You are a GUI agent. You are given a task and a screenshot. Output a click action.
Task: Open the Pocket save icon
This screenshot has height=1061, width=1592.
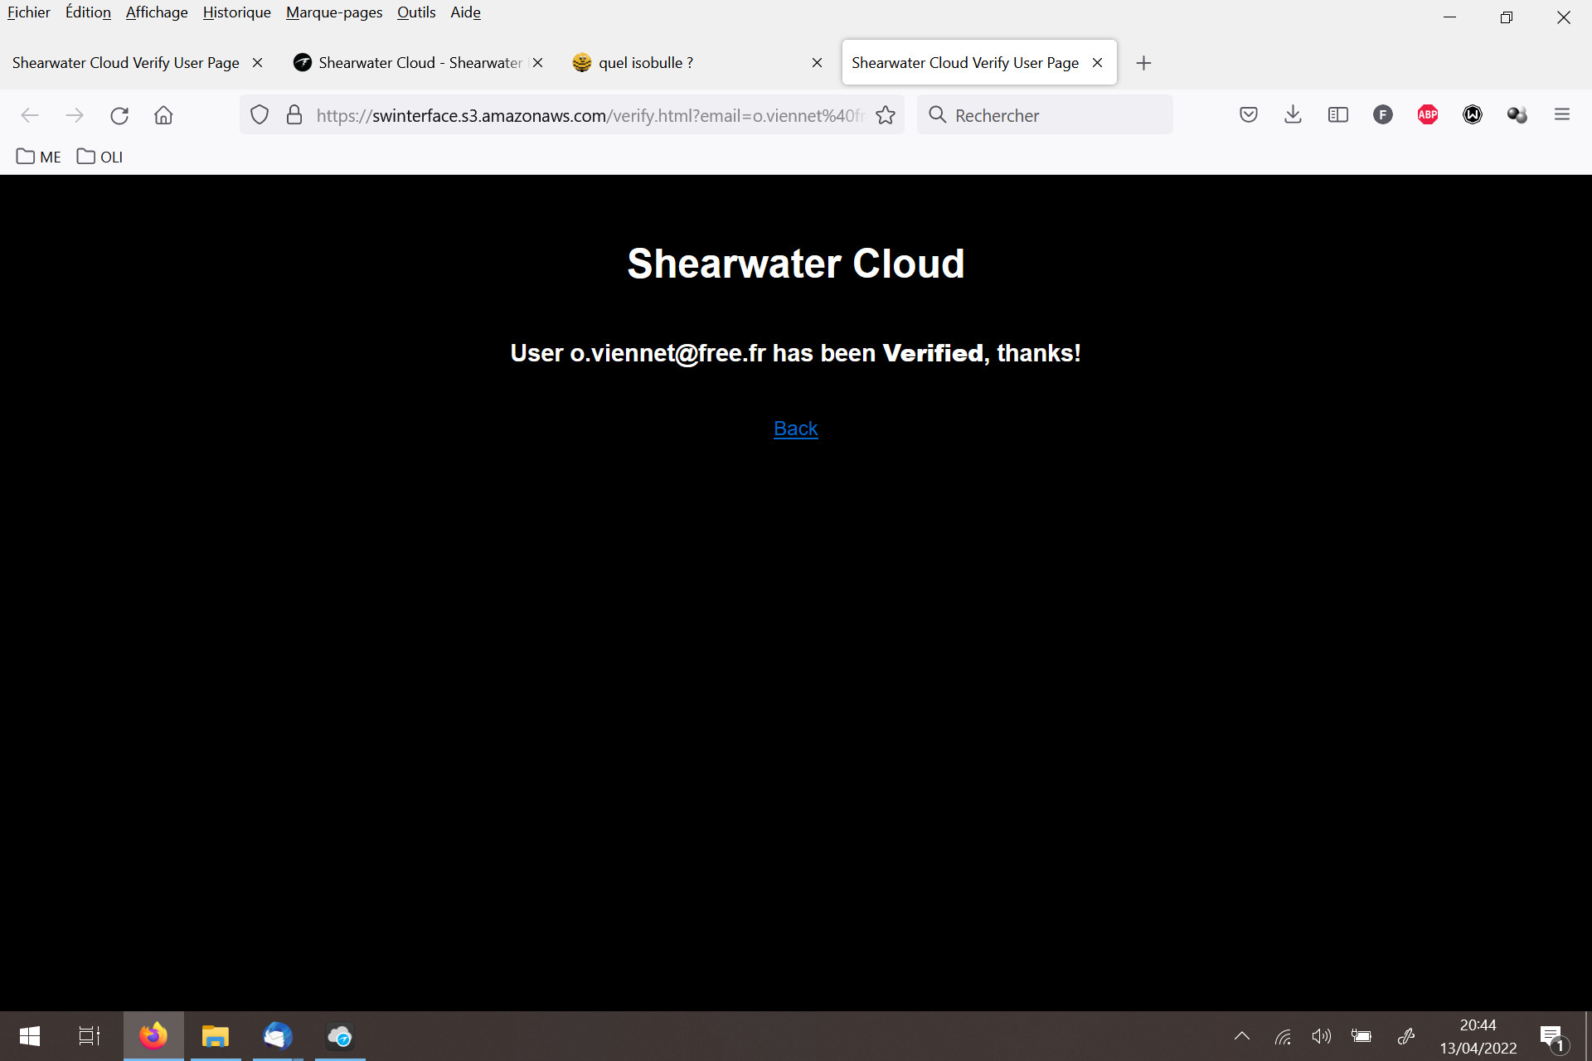tap(1249, 115)
